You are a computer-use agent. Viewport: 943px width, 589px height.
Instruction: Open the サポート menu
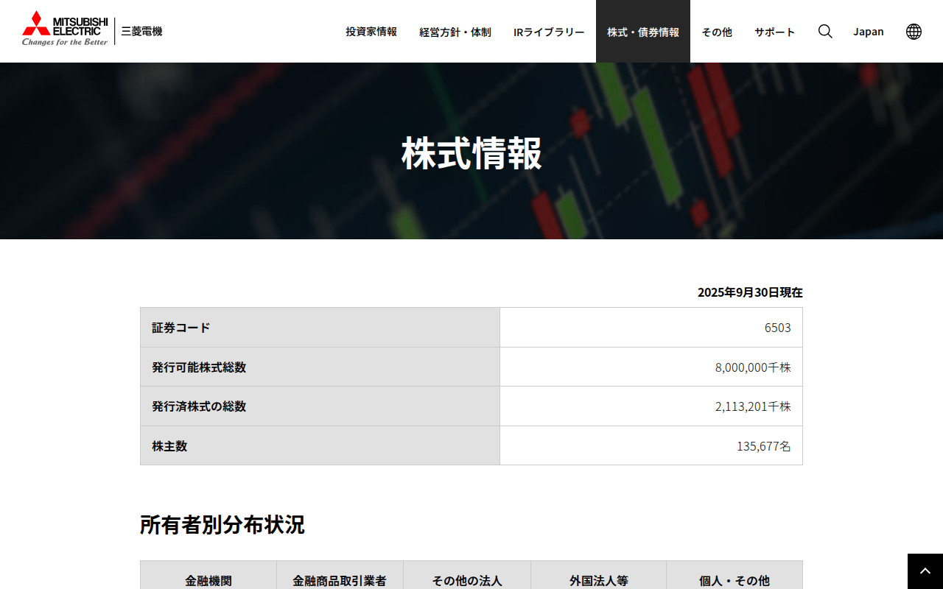(775, 32)
